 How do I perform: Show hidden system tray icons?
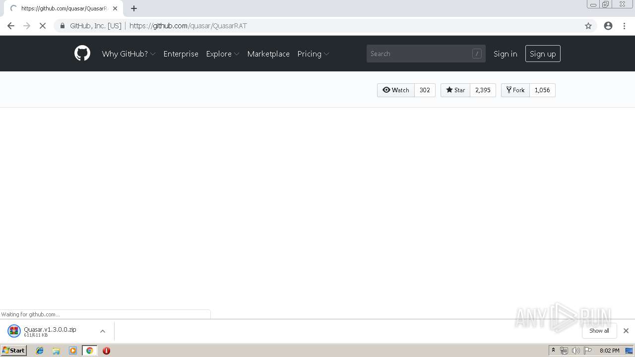tap(553, 351)
